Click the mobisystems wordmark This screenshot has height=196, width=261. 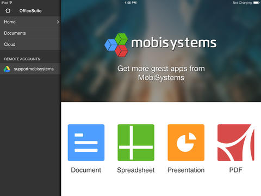[x=174, y=44]
